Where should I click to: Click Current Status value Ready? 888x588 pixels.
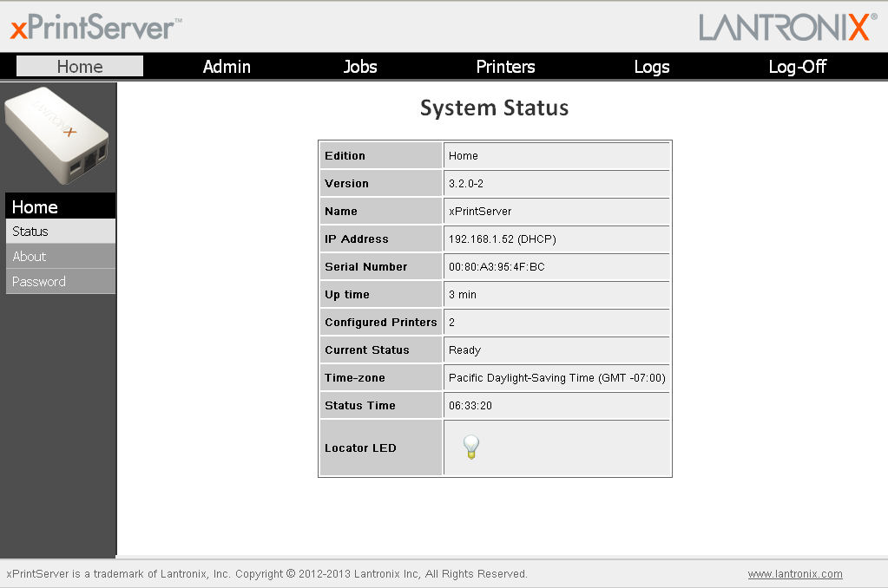coord(464,350)
